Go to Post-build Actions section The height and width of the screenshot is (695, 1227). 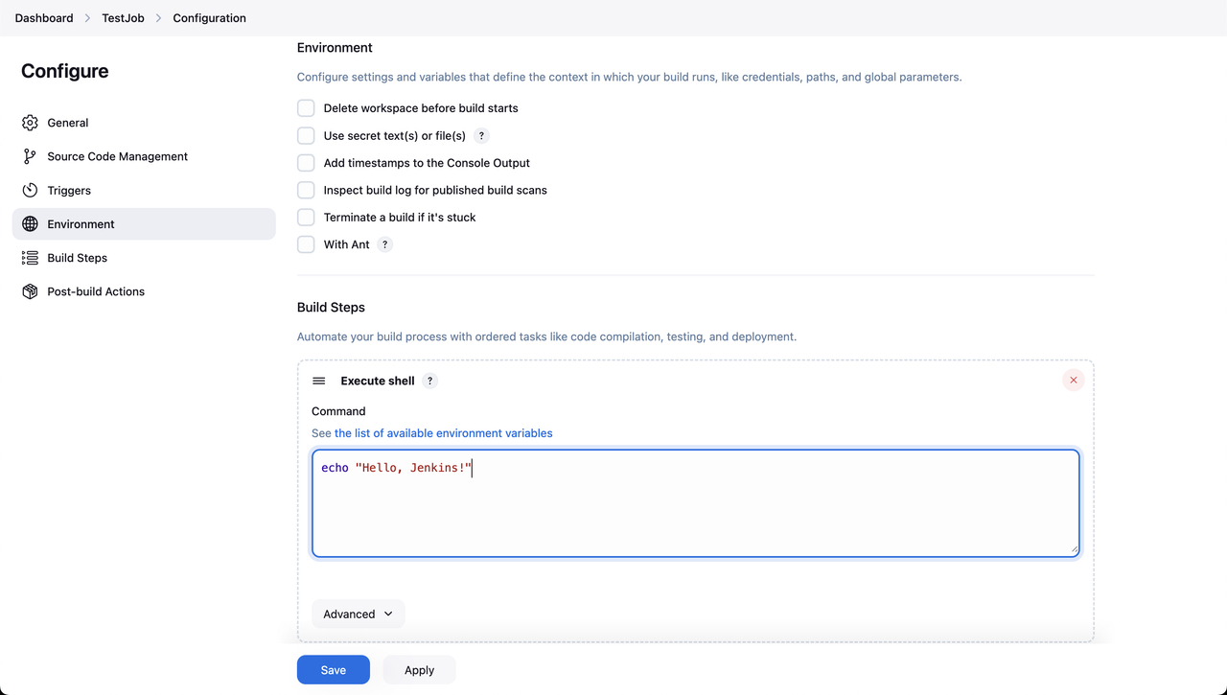144,291
